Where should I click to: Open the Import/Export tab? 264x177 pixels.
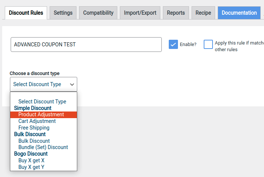(140, 13)
